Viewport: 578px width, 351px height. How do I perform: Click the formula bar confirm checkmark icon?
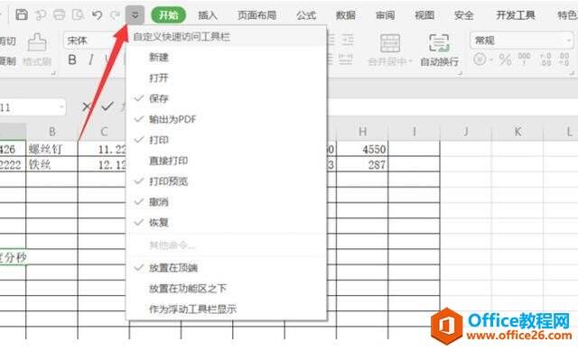(x=107, y=106)
